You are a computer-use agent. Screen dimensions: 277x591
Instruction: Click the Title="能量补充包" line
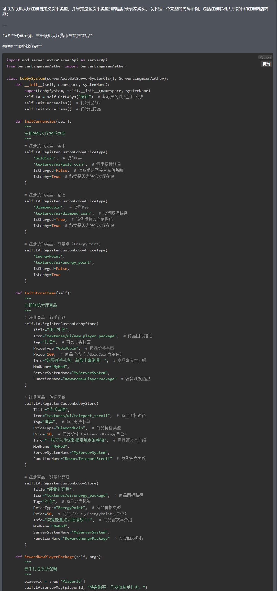[x=53, y=489]
